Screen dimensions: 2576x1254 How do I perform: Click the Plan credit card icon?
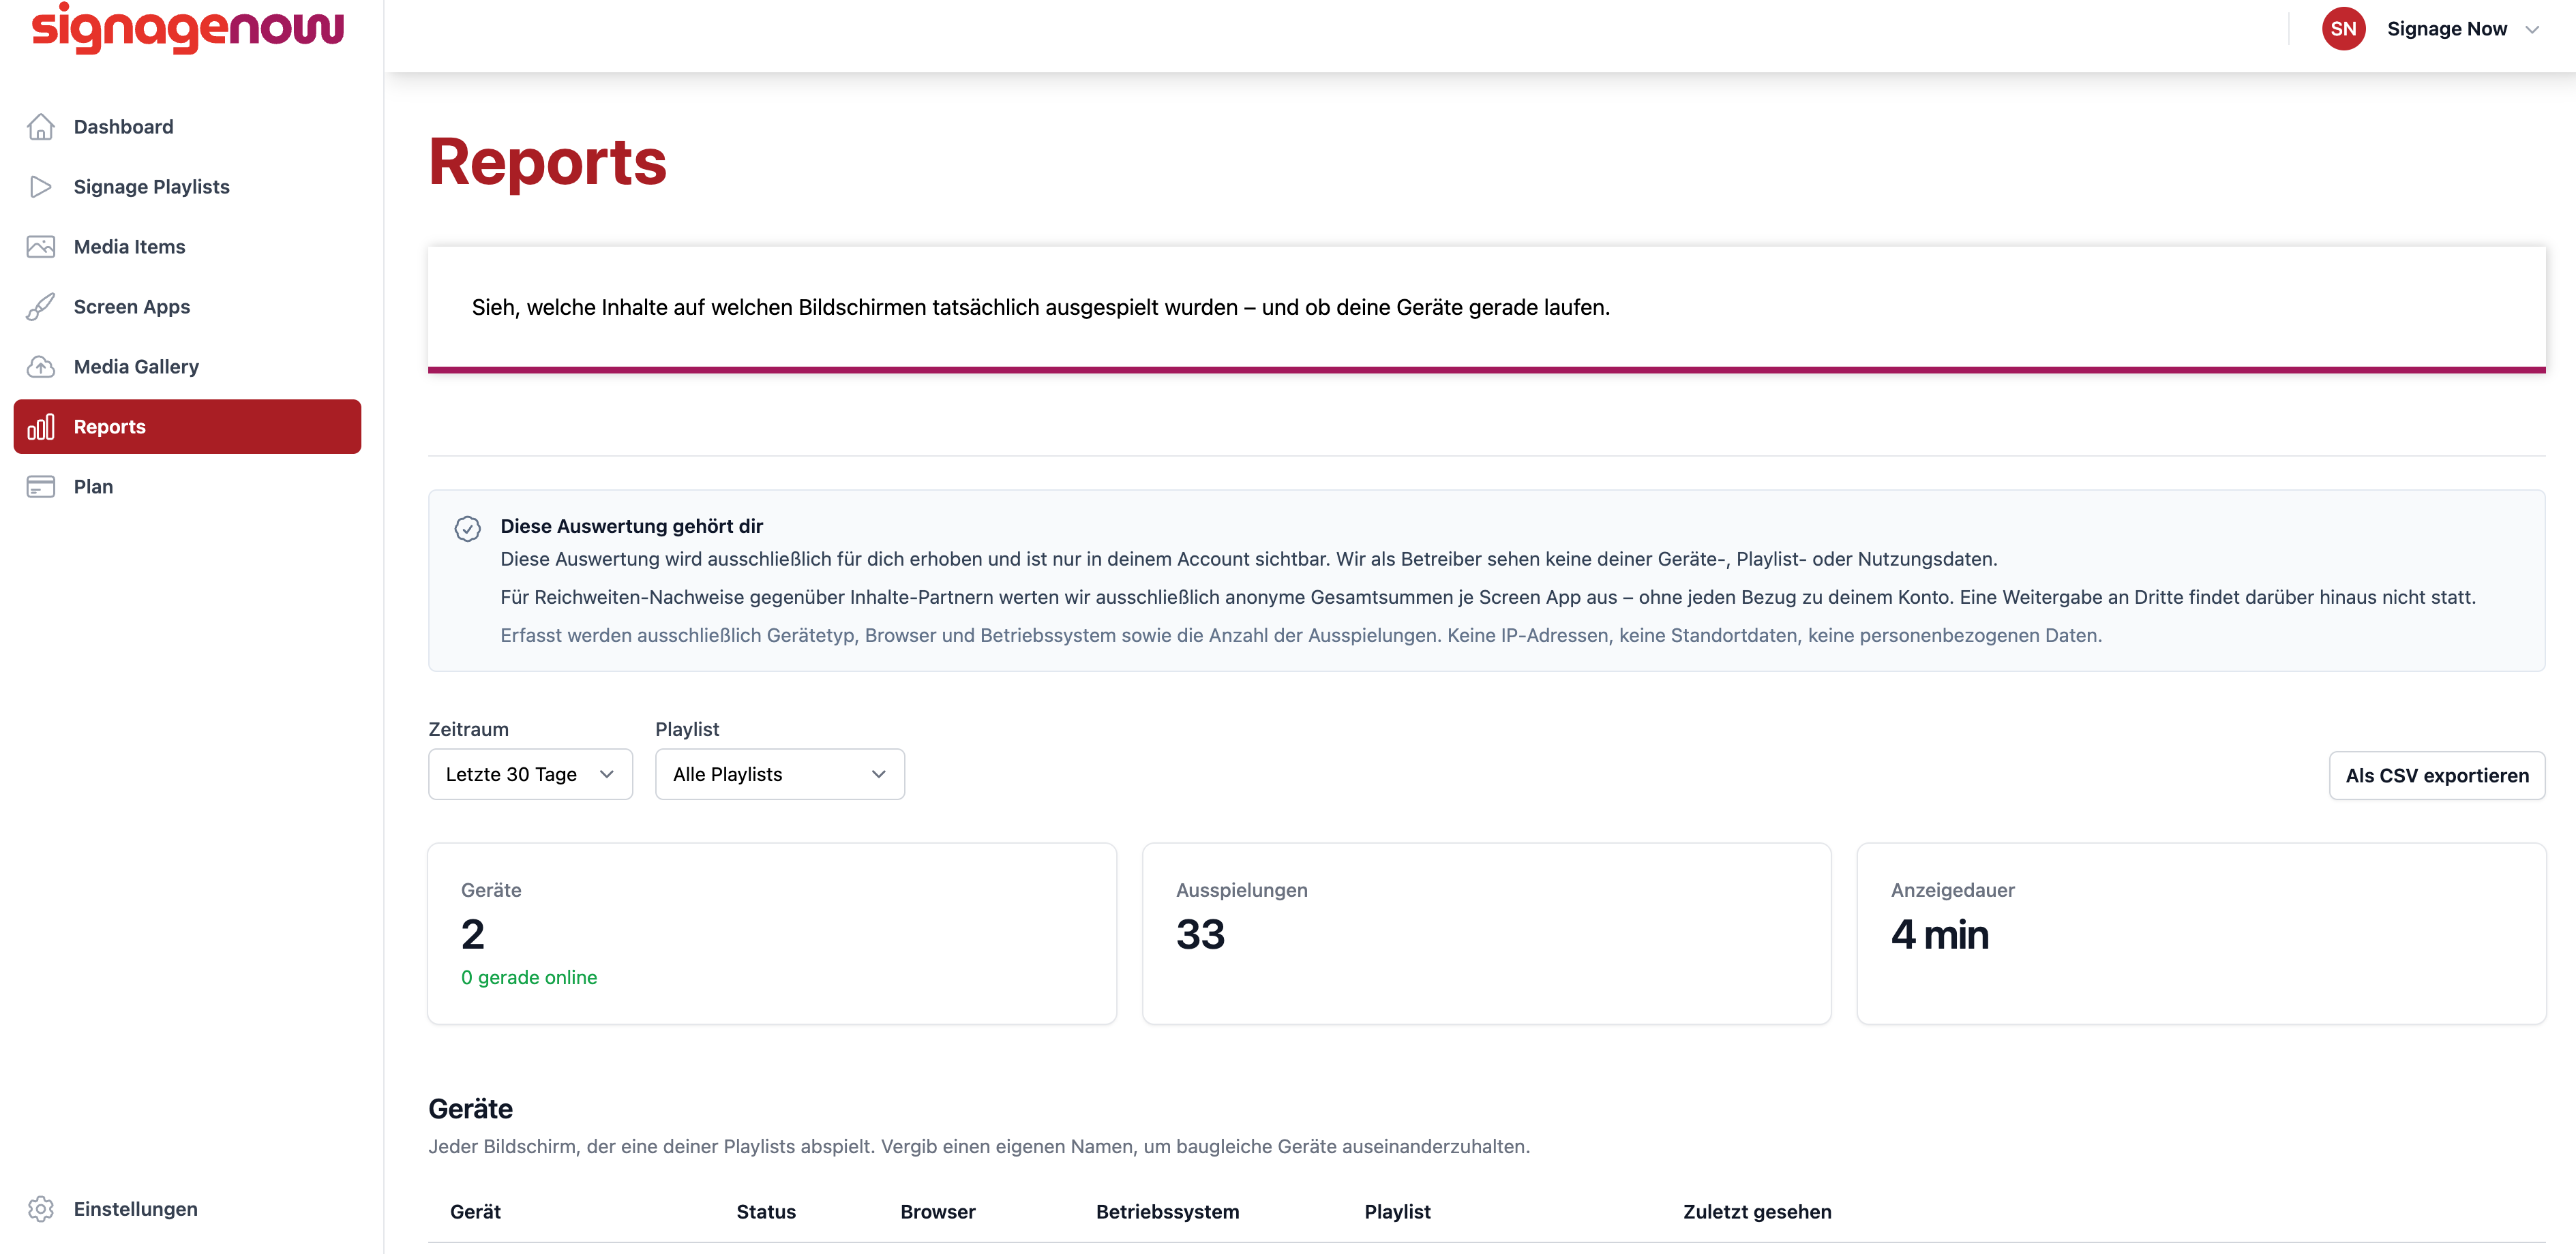click(40, 487)
